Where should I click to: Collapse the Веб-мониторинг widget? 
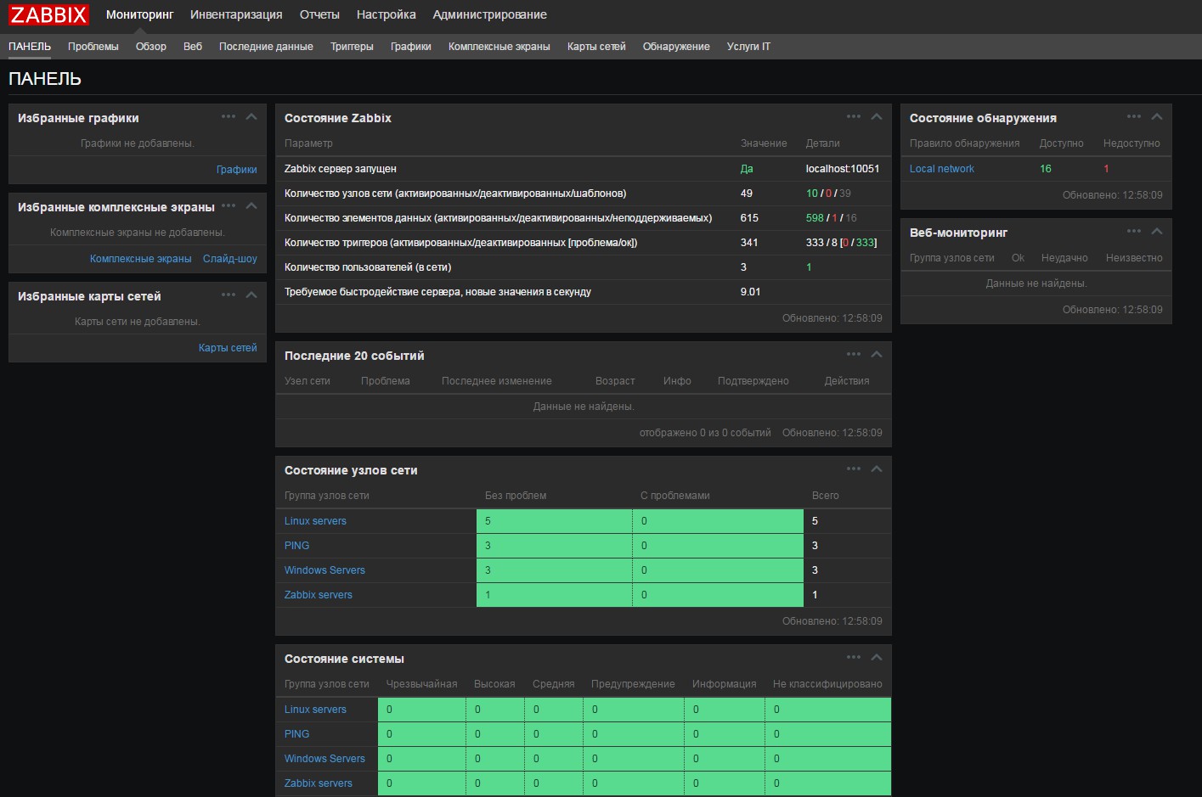click(1157, 232)
